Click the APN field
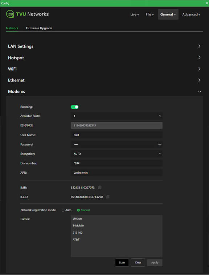 click(x=116, y=173)
